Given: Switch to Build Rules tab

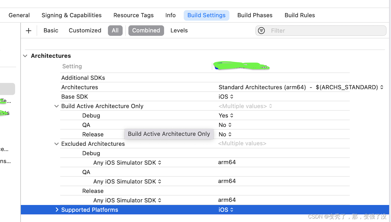Looking at the screenshot, I should click(300, 15).
